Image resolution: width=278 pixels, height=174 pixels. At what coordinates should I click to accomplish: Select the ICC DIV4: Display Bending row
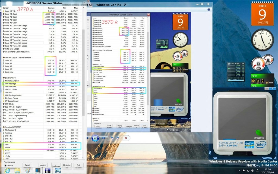(x=42, y=115)
